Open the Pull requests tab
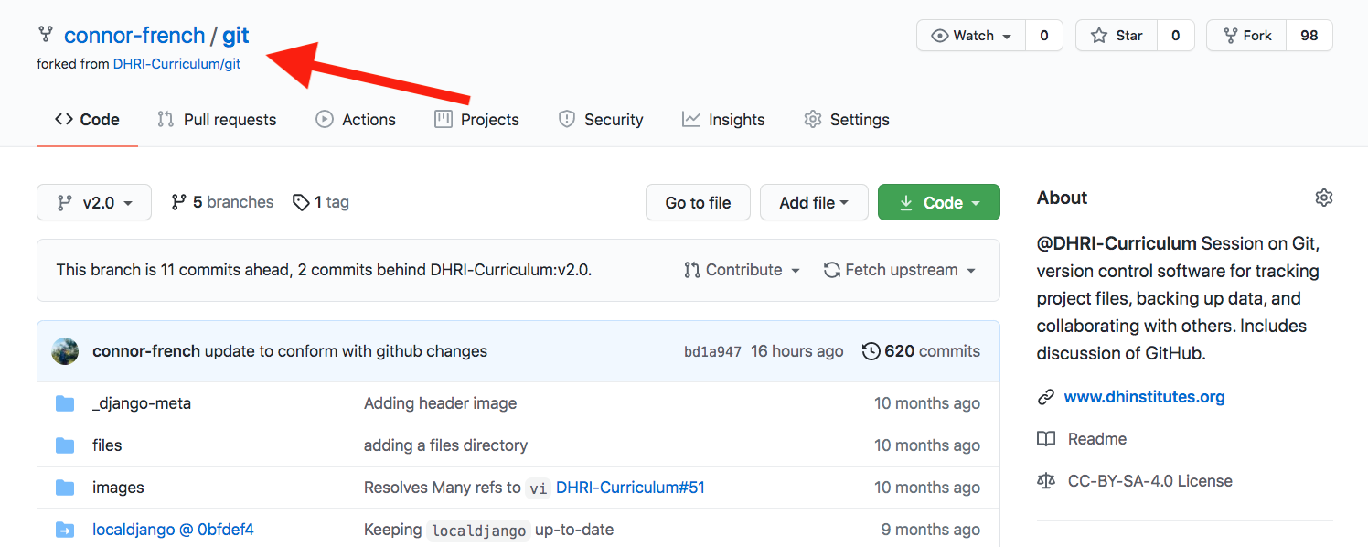 click(217, 120)
